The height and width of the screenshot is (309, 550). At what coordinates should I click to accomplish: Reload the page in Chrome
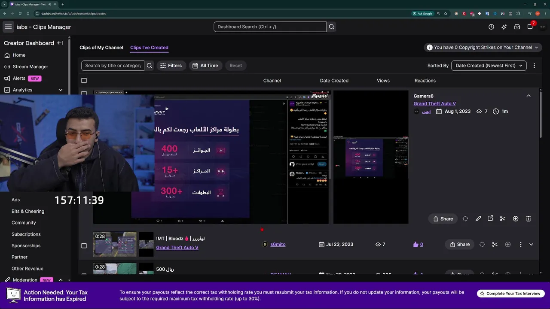(20, 13)
